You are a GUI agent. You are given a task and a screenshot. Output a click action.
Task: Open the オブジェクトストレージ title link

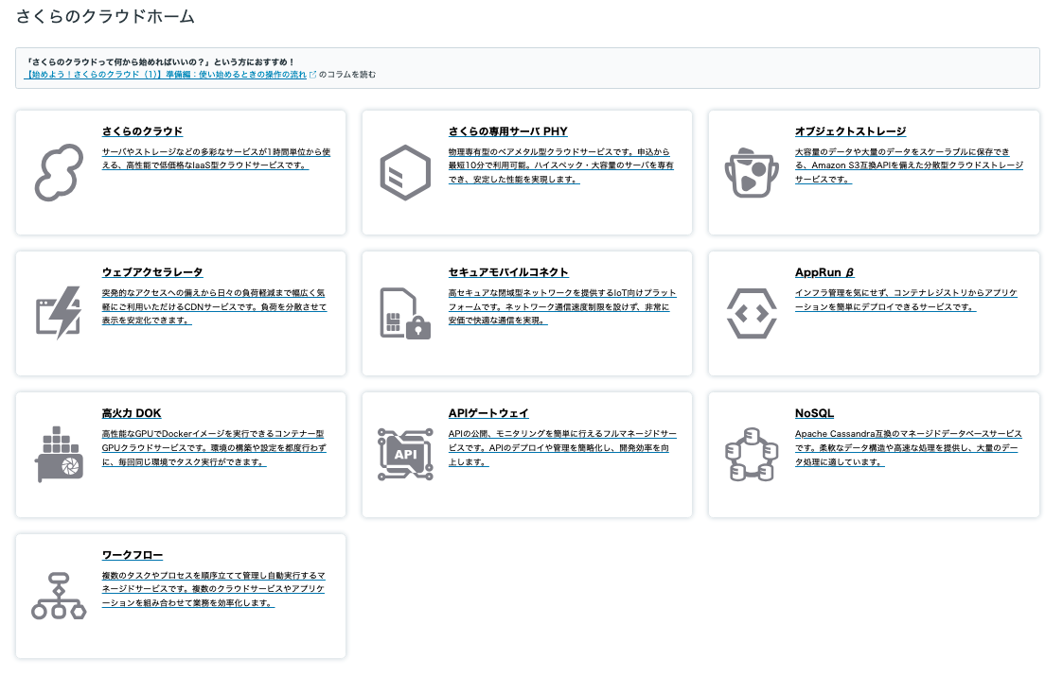pos(850,131)
